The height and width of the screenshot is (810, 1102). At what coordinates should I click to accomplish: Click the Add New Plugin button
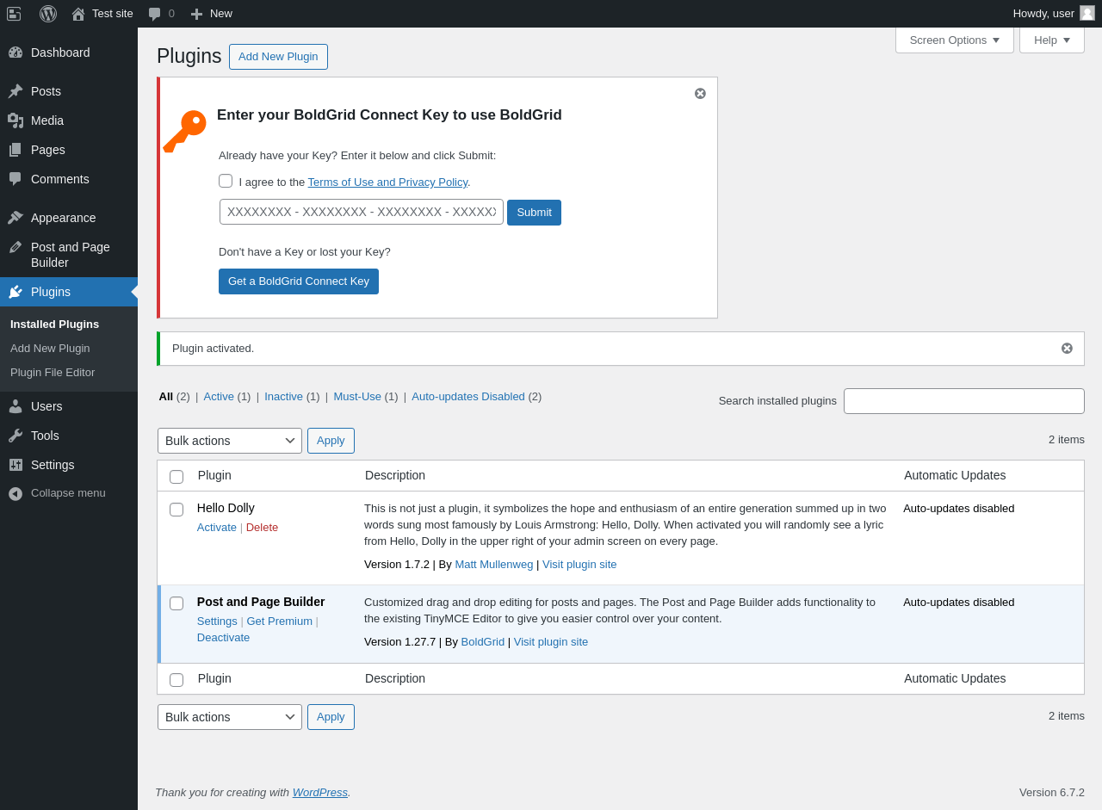[278, 57]
